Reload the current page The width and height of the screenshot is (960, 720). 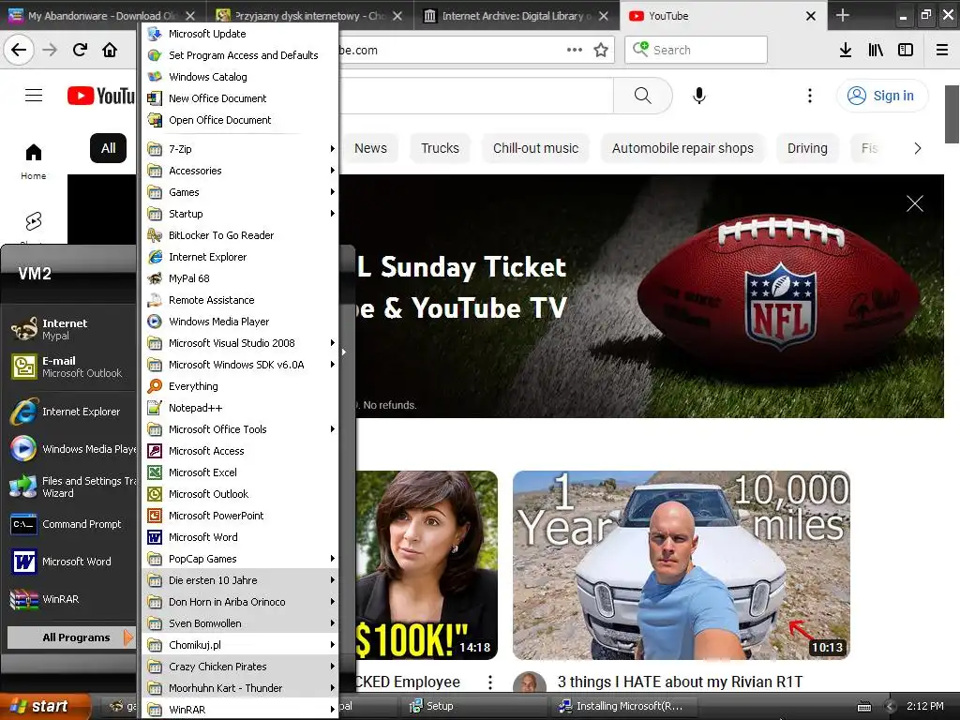(x=80, y=51)
